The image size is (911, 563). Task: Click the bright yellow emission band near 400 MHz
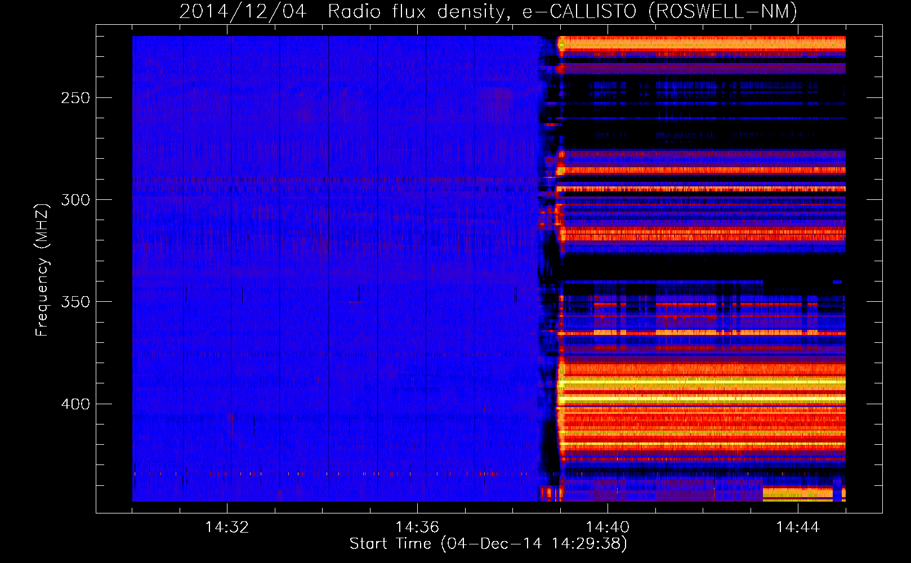click(702, 399)
